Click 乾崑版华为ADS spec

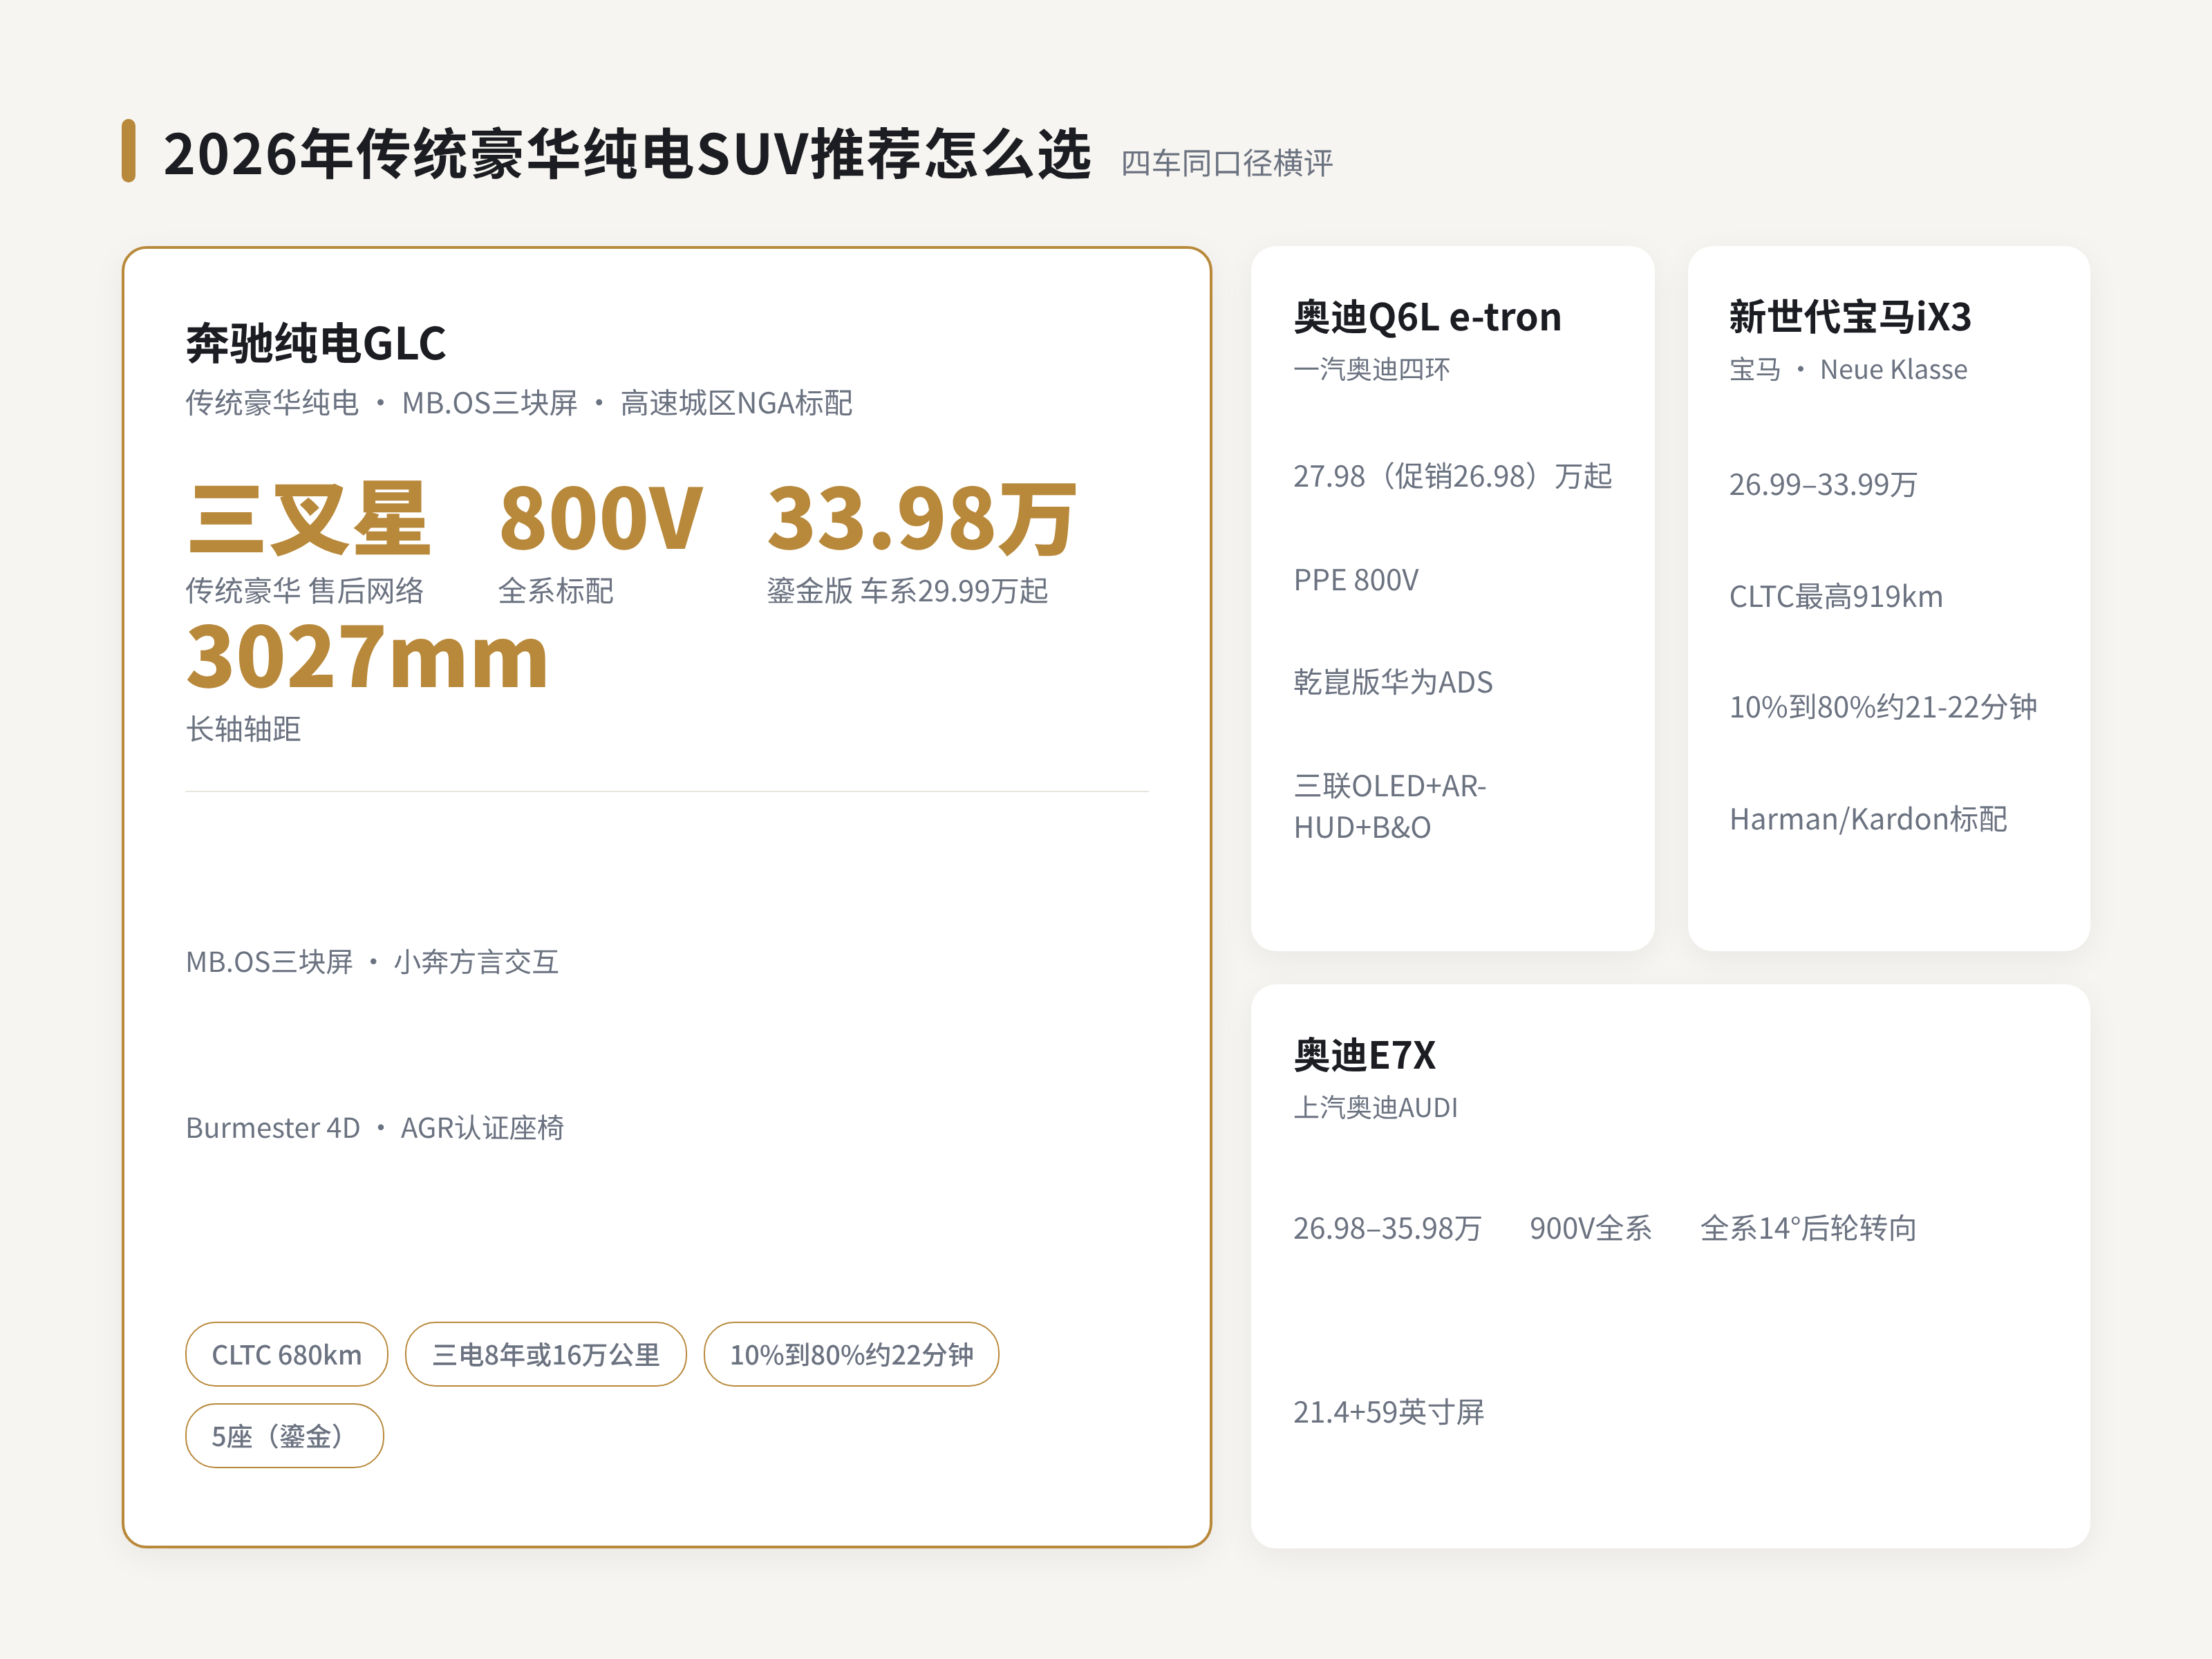point(1393,682)
